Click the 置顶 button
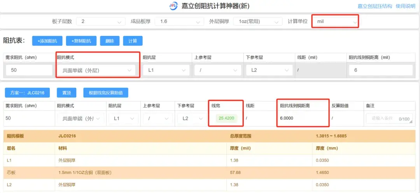420x193 pixels. point(66,93)
